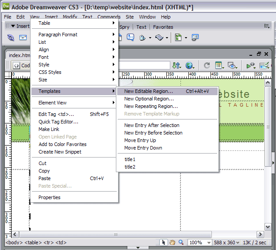Screen dimensions: 276x250
Task: Open dropdown arrow next to Templates icon
Action: coord(186,38)
